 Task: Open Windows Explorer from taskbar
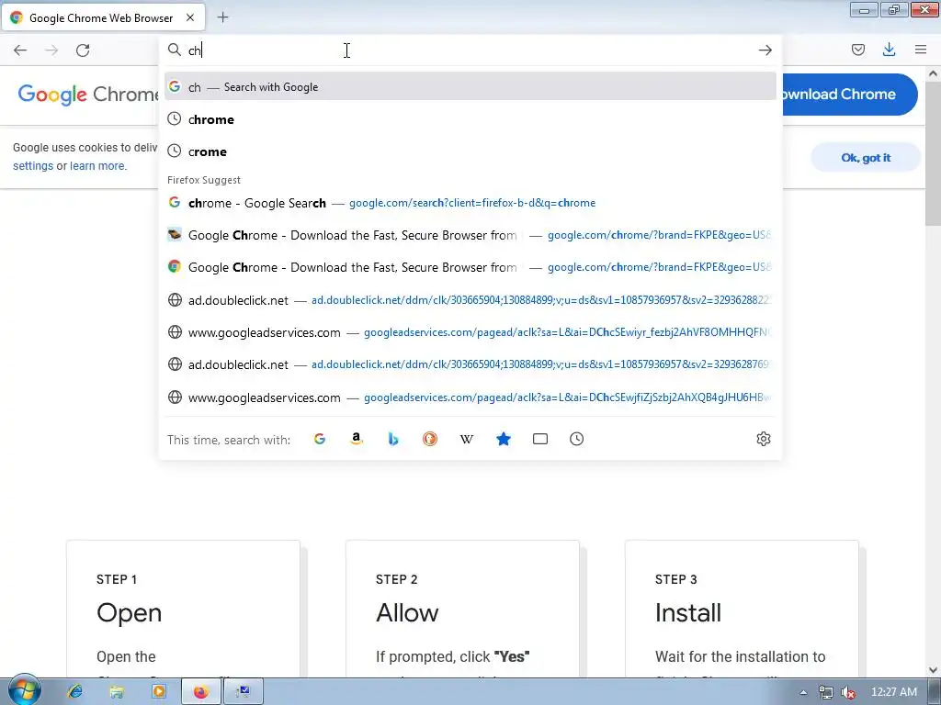pos(117,692)
